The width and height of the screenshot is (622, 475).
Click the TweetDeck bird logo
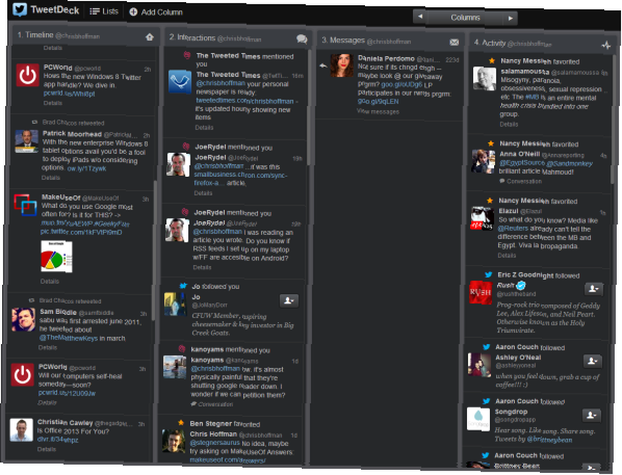pyautogui.click(x=19, y=9)
